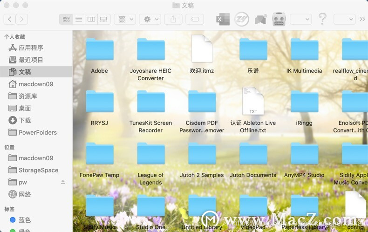Open the empty dropdown next to the robot icon
368x232 pixels.
[x=300, y=19]
